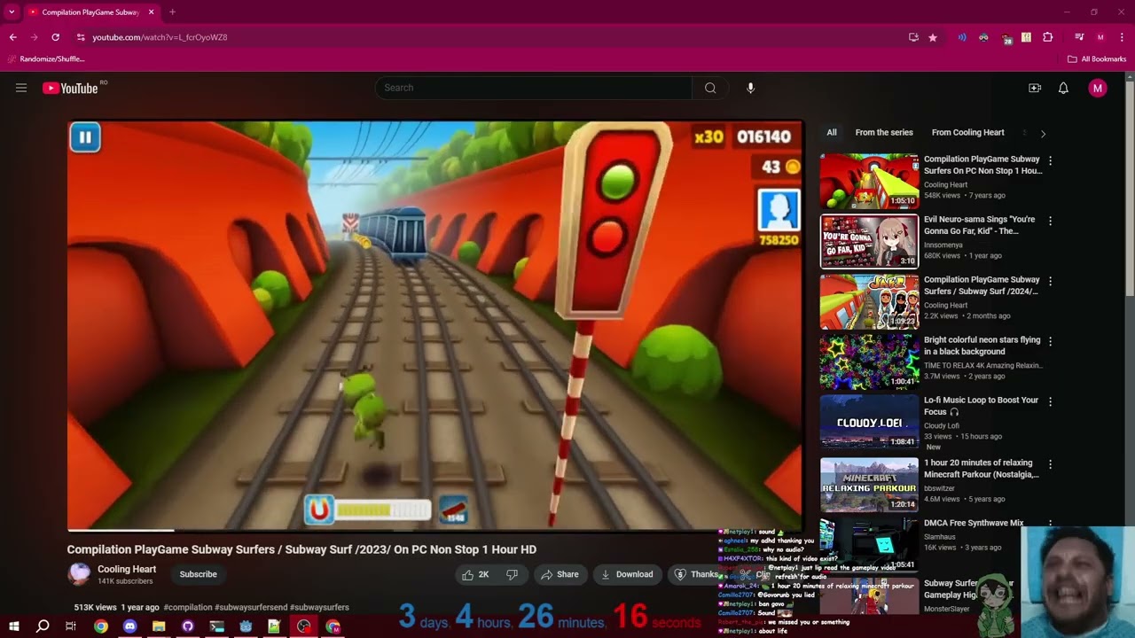Image resolution: width=1135 pixels, height=638 pixels.
Task: Open the YouTube hamburger guide menu
Action: point(21,88)
